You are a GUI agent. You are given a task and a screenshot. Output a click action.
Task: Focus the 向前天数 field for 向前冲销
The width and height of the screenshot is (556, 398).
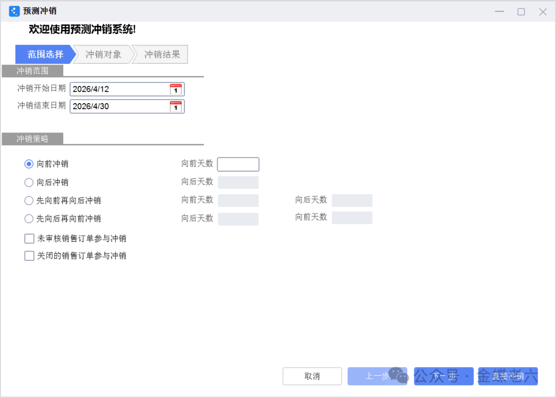click(x=238, y=164)
